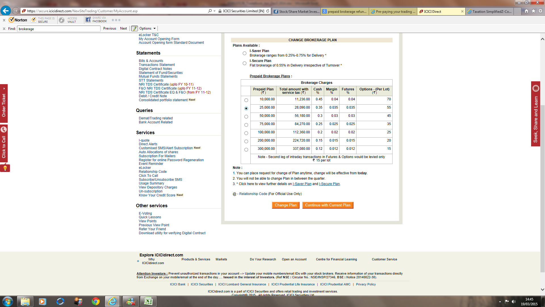
Task: Open the View Depository Charges link
Action: pos(158,187)
